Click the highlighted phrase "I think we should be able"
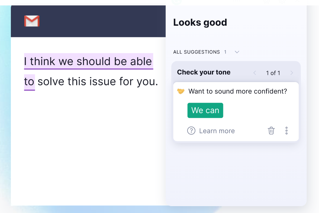The width and height of the screenshot is (319, 213). click(88, 61)
